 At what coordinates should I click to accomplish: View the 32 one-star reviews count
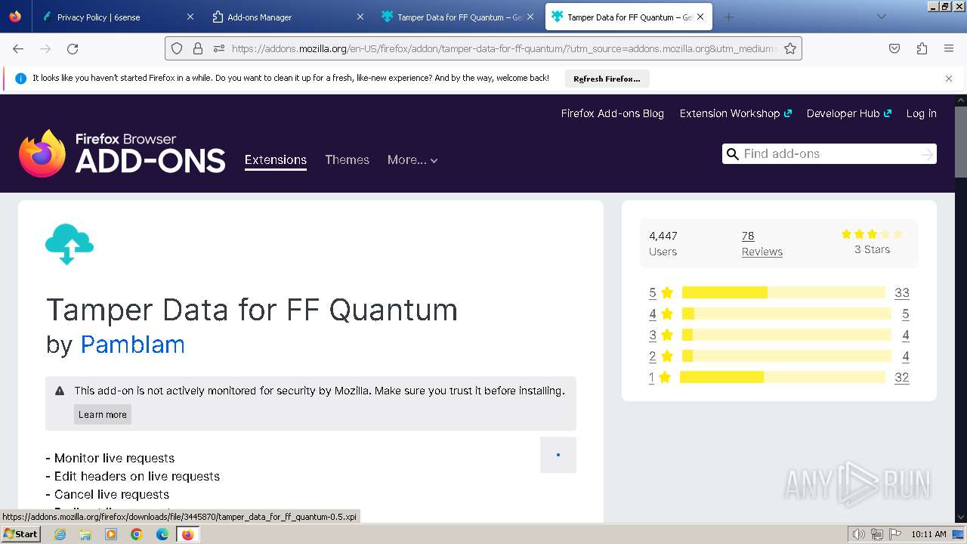coord(902,377)
